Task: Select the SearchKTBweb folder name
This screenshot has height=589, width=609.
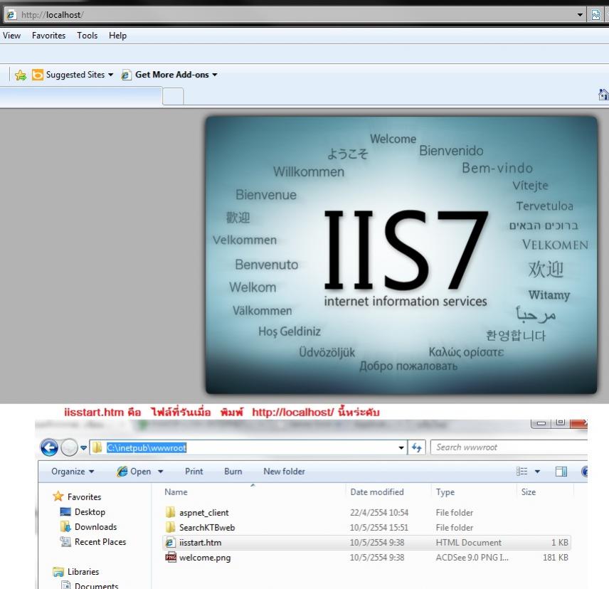Action: [x=207, y=528]
